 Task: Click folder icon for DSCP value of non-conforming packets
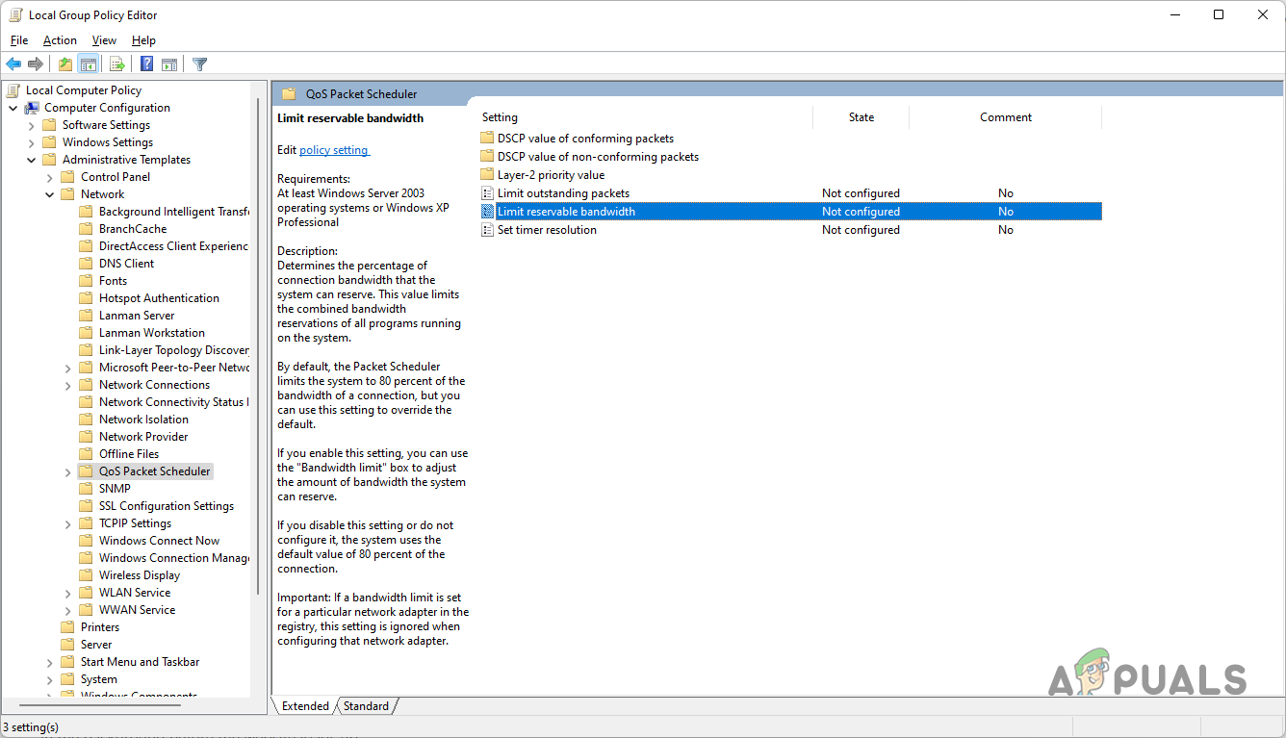pos(487,157)
